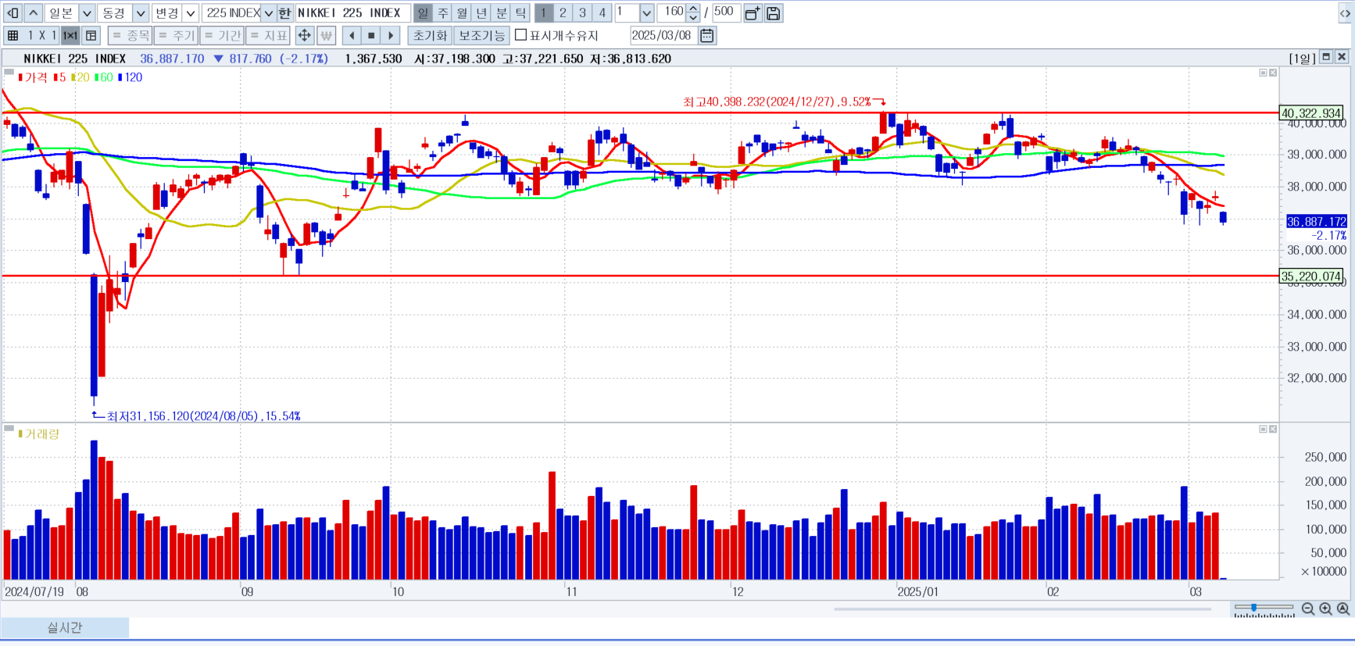Click the 120-day moving average legend
Image resolution: width=1355 pixels, height=646 pixels.
[x=130, y=77]
